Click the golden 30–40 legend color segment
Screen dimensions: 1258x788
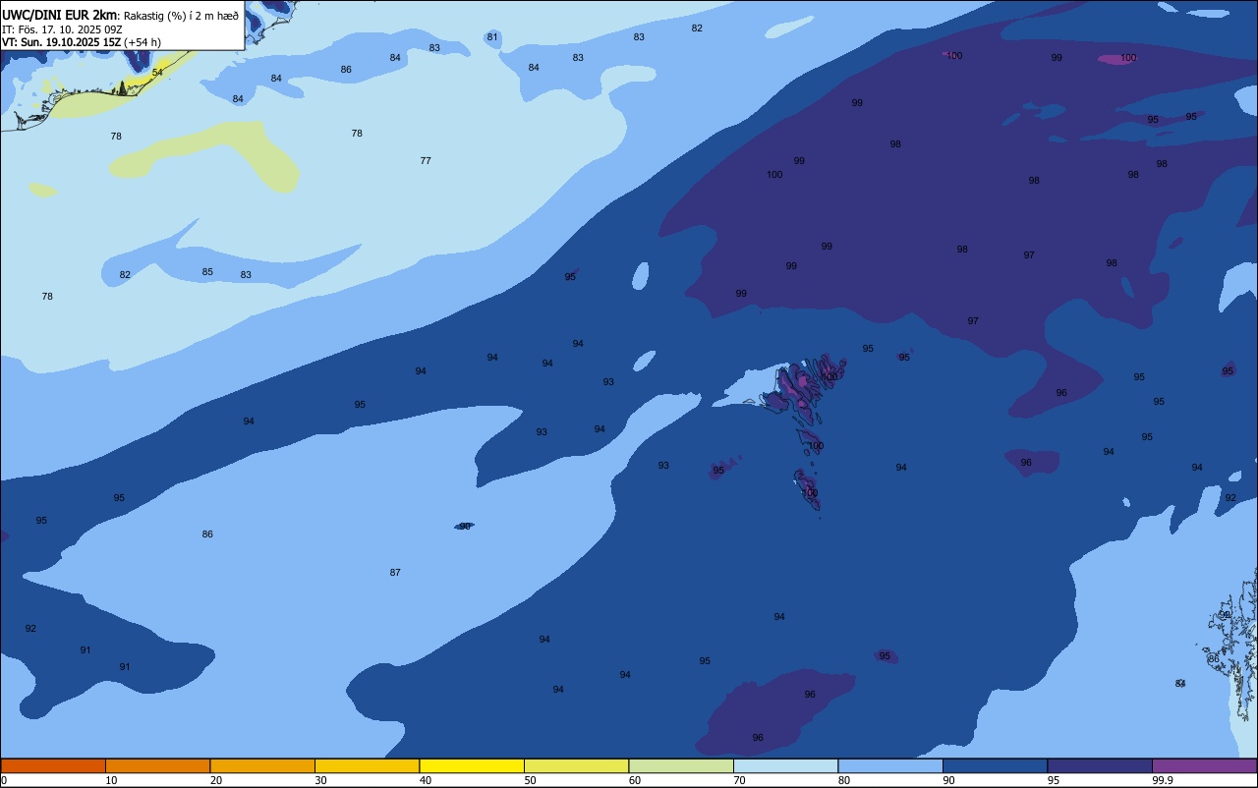tap(367, 765)
